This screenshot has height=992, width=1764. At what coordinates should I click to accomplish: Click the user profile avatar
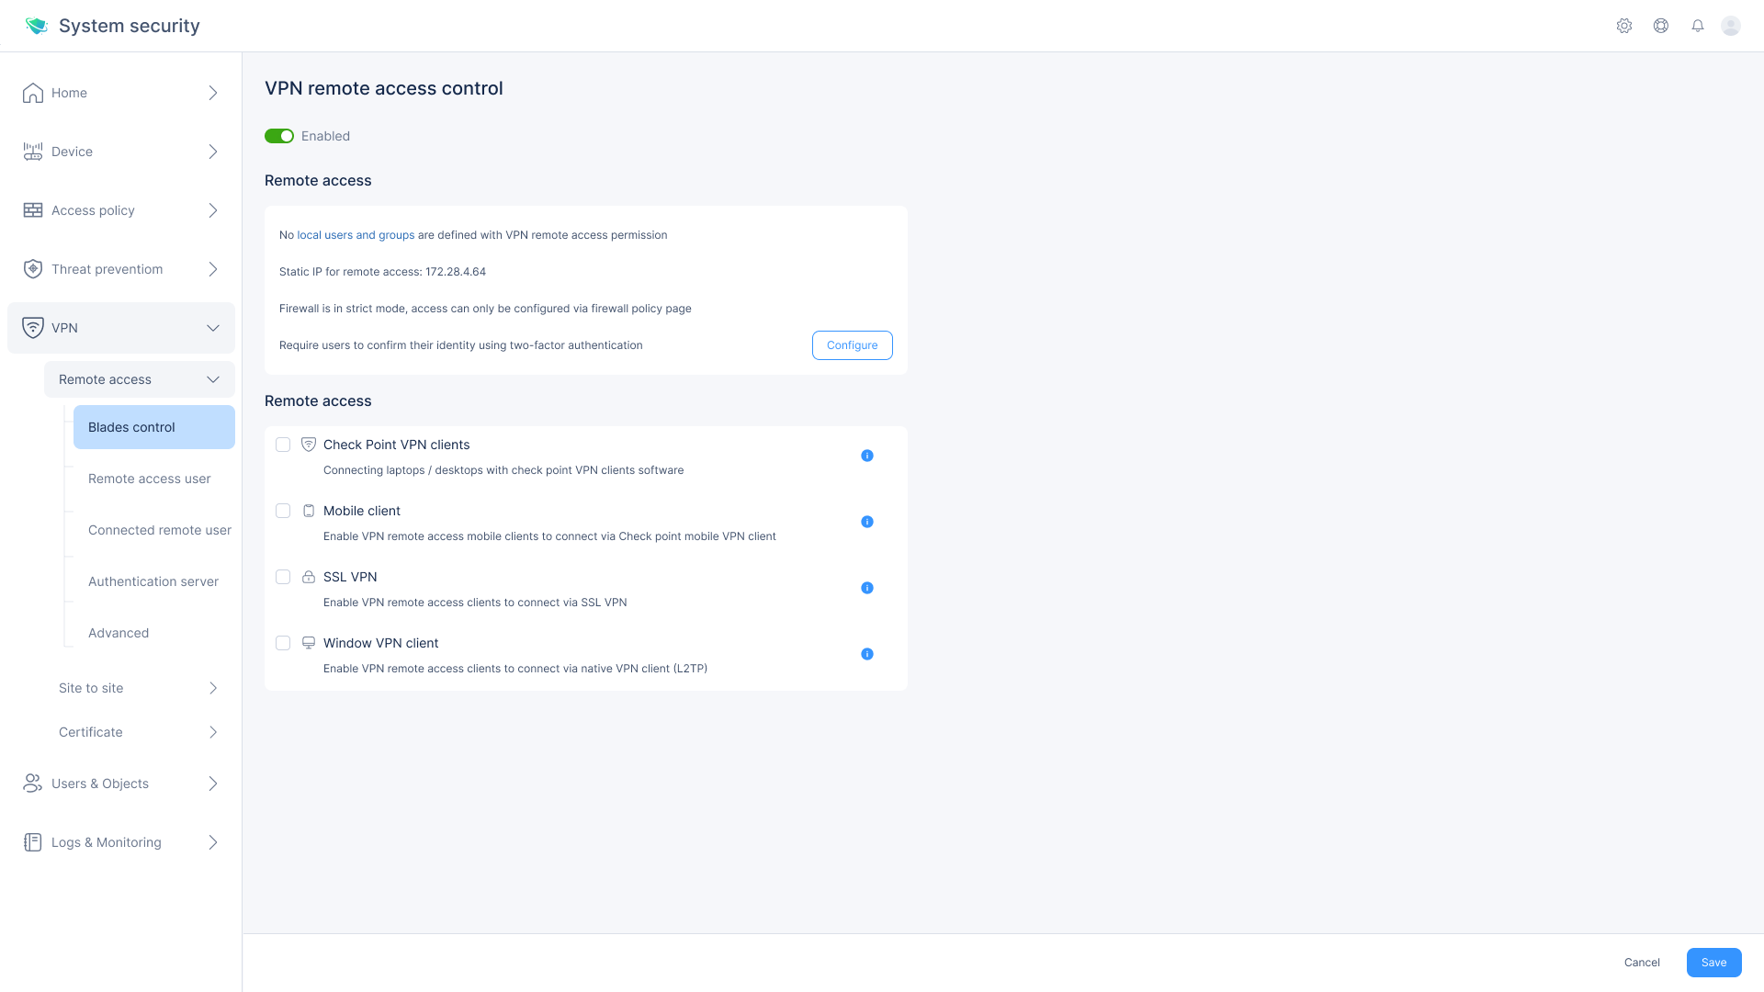(1731, 26)
